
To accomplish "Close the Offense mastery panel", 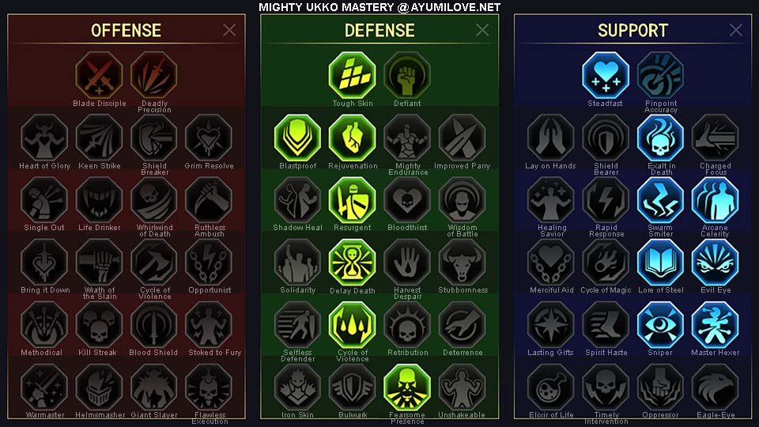I will pos(229,30).
